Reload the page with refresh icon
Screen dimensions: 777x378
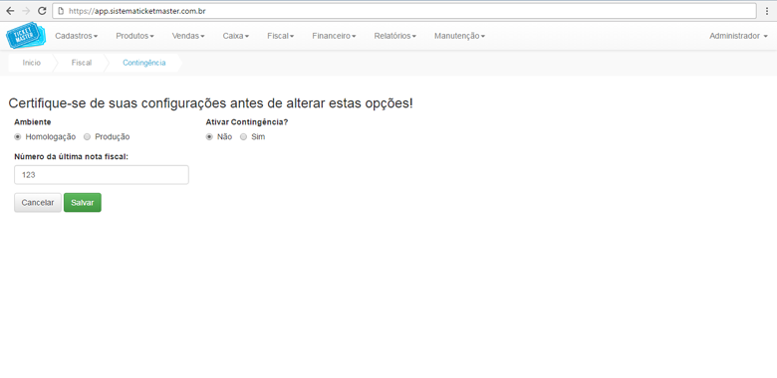(42, 11)
